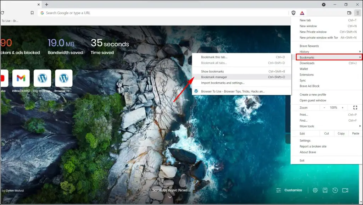Viewport: 363px width, 205px height.
Task: Click the Google icon in address bar
Action: [42, 13]
